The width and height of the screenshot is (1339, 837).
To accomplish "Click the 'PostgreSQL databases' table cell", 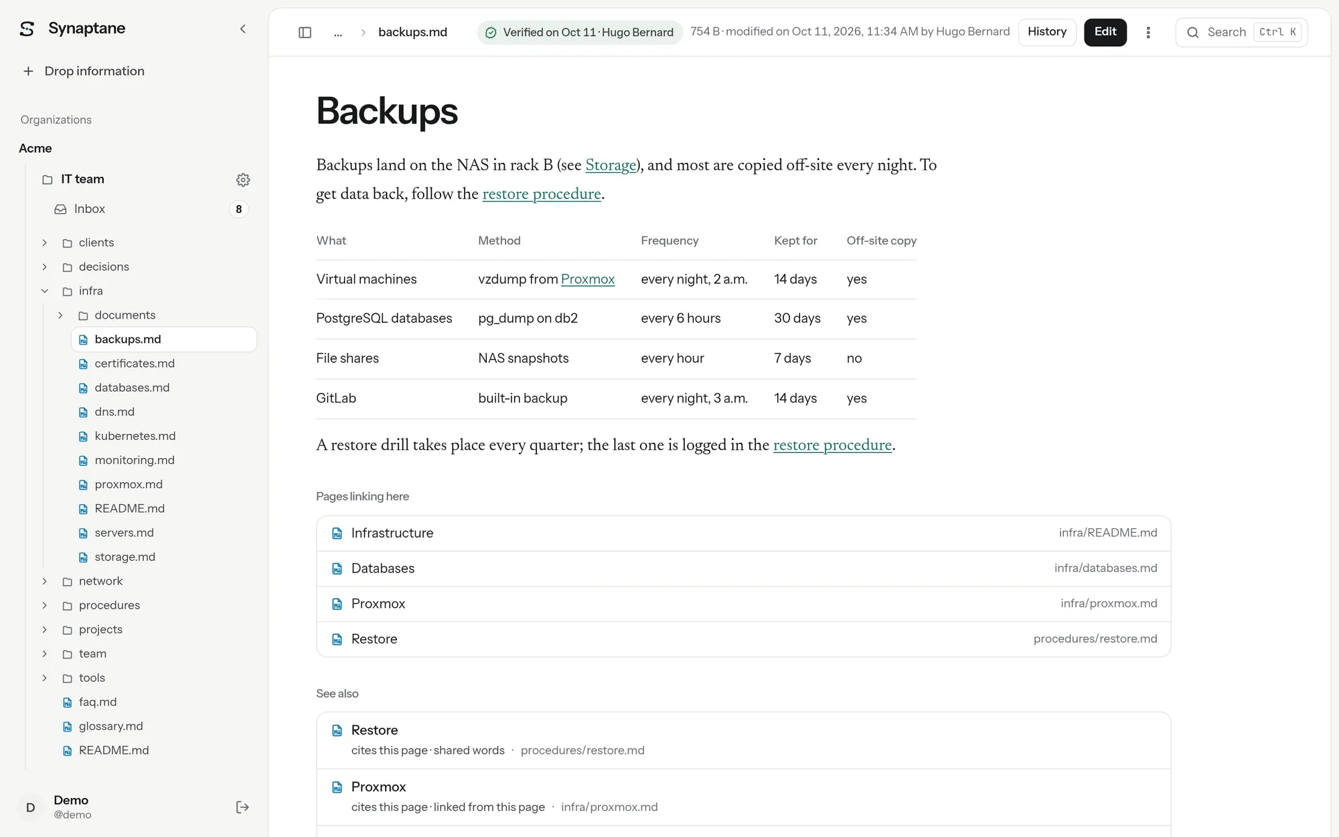I will pyautogui.click(x=384, y=318).
